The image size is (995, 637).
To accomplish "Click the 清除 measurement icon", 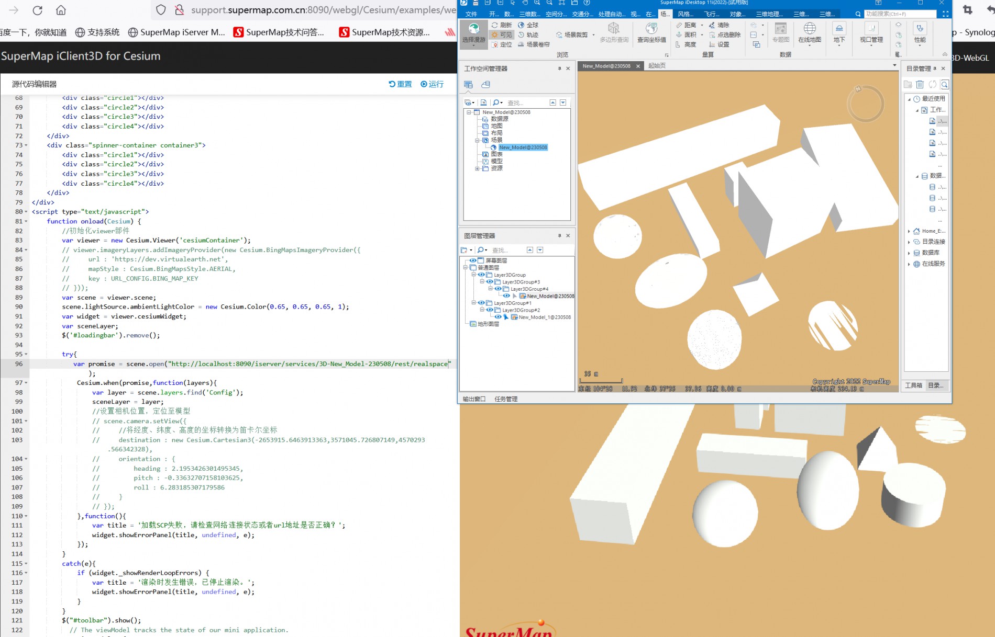I will point(712,25).
